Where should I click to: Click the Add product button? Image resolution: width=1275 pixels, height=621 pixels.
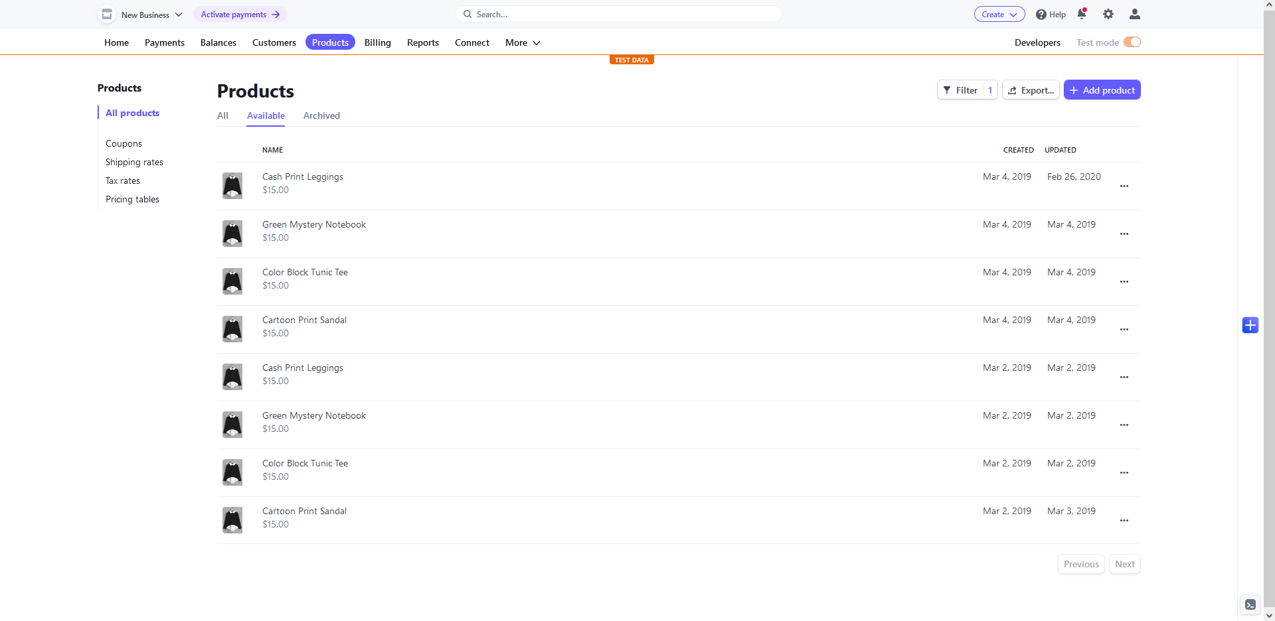[x=1102, y=90]
